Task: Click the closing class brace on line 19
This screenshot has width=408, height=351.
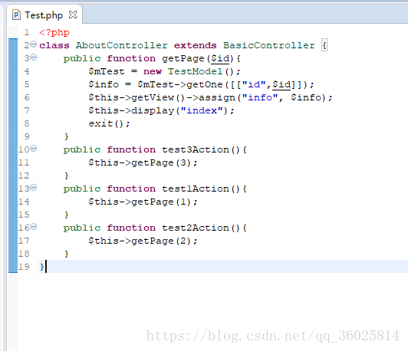Action: (41, 267)
